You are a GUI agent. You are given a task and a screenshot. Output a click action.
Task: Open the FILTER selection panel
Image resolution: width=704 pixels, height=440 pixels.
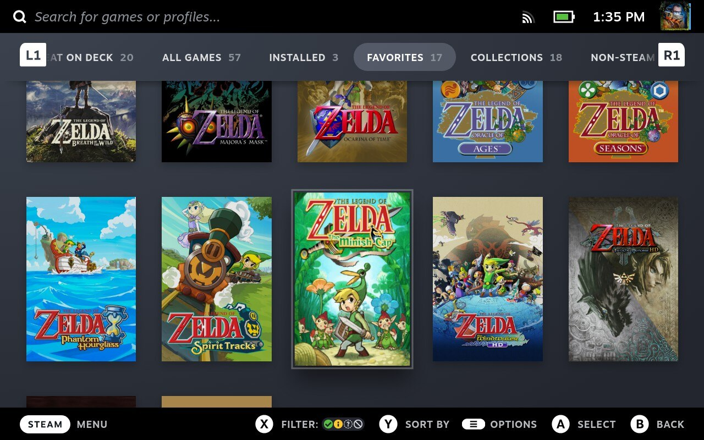pyautogui.click(x=300, y=424)
